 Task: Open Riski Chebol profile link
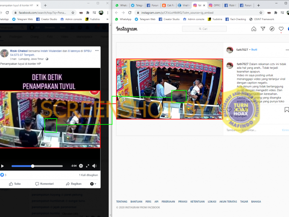tap(19, 51)
